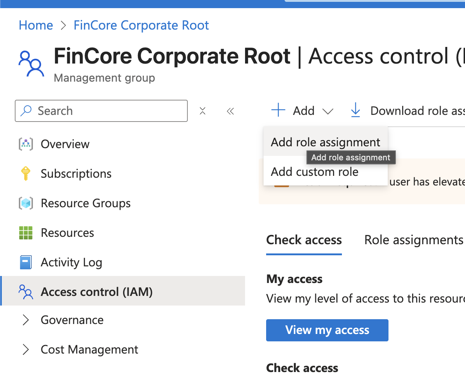Click the Resources green grid icon
Viewport: 465px width, 382px height.
tap(26, 233)
